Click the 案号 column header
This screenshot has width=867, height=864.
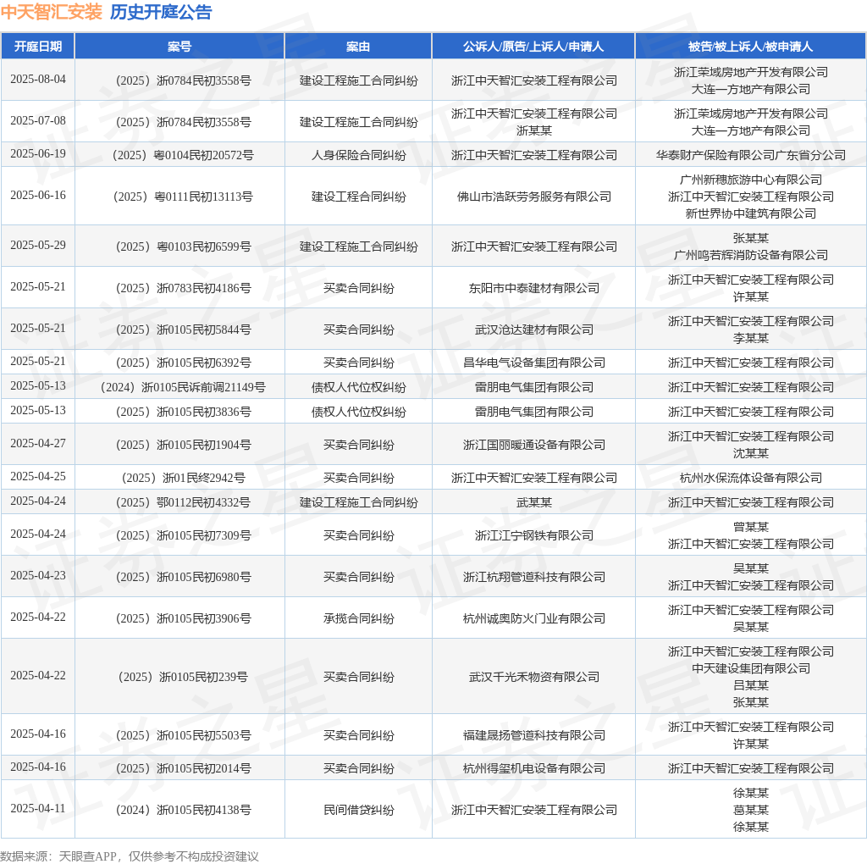[179, 47]
